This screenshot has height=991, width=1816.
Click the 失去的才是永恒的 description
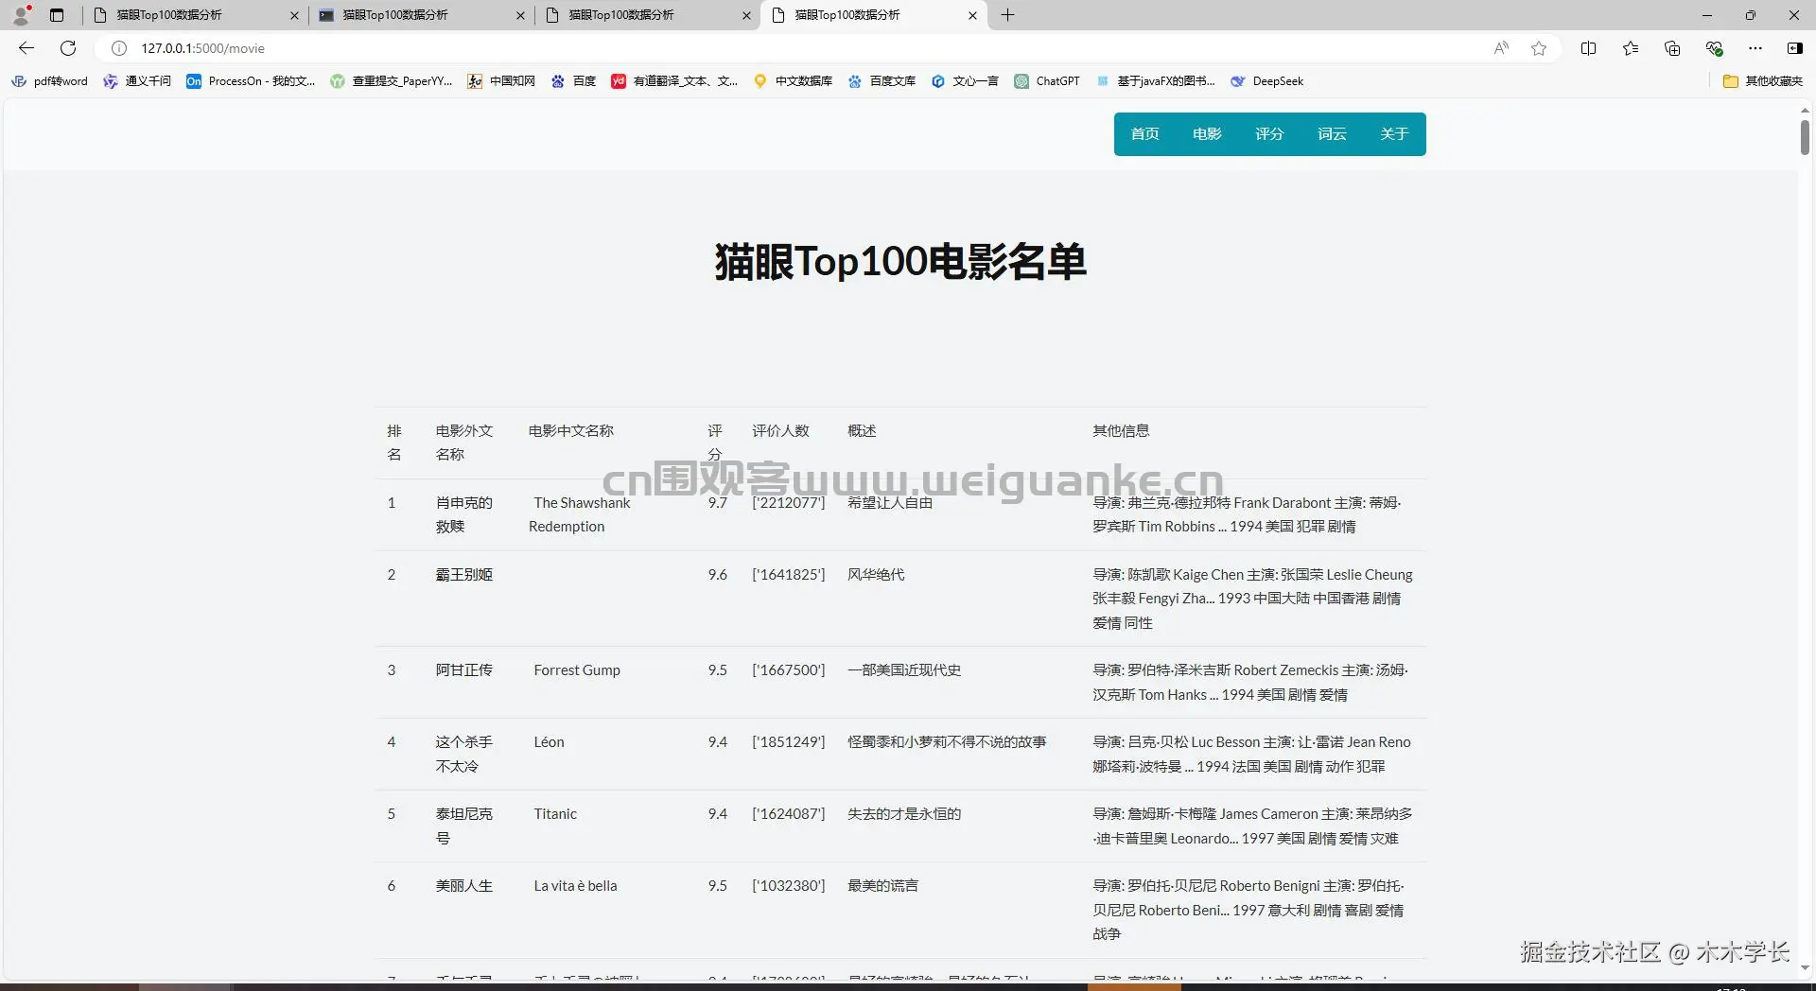[904, 814]
